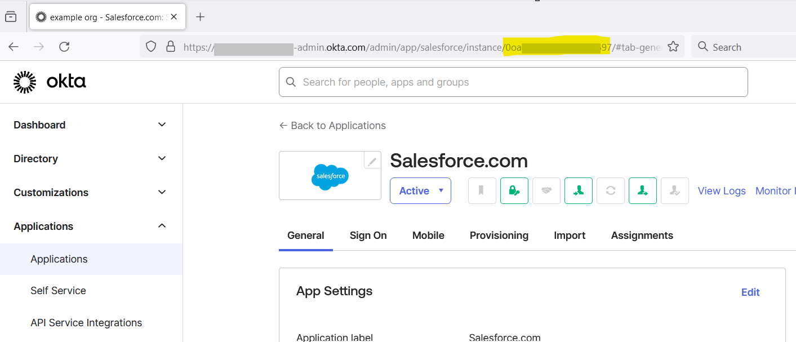Expand the Directory section
The height and width of the screenshot is (342, 796).
162,158
